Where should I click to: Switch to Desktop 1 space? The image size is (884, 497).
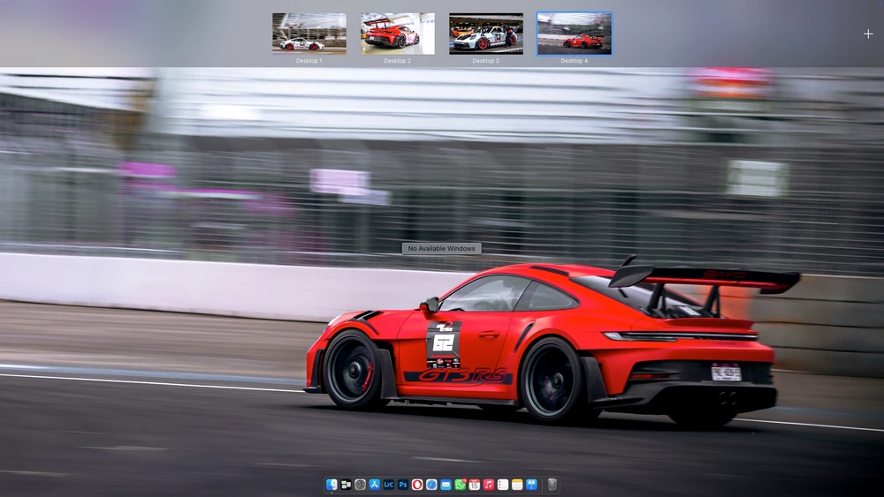[309, 34]
